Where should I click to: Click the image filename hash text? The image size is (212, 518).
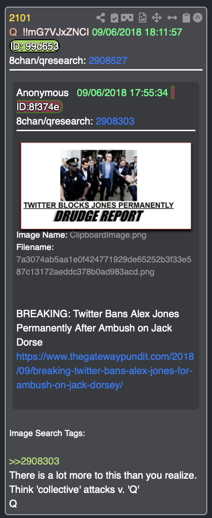[104, 266]
